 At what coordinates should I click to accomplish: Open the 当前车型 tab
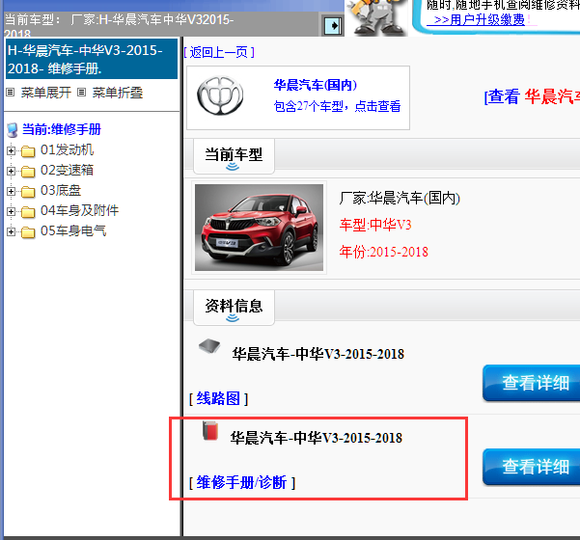coord(234,157)
